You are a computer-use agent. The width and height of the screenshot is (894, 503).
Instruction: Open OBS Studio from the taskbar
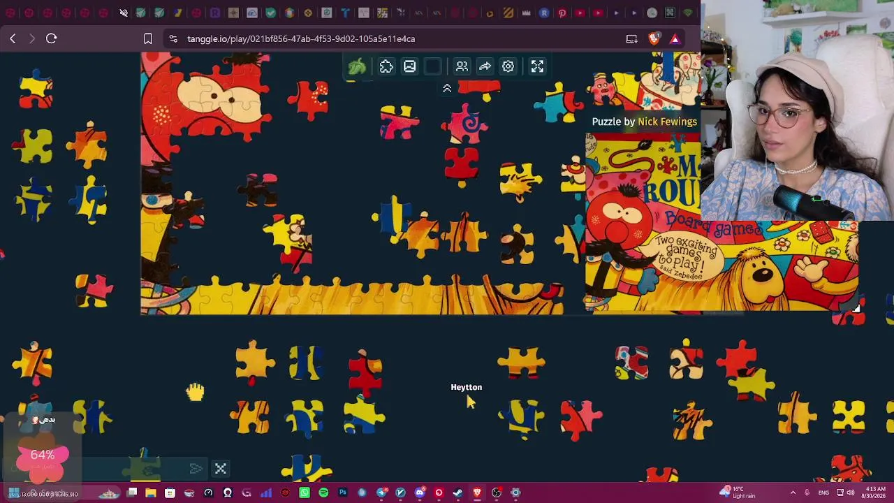(497, 493)
